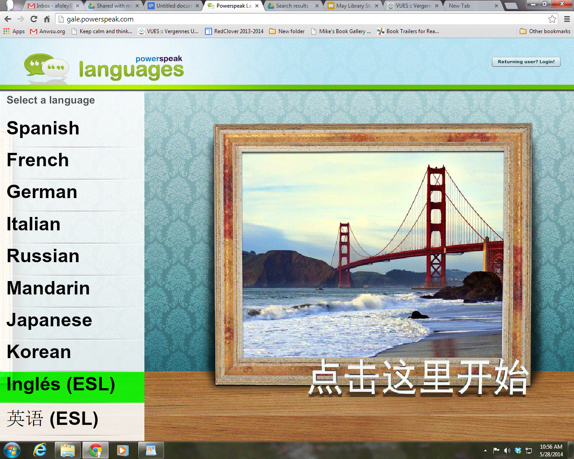Close the Search results tab
This screenshot has width=574, height=459.
pyautogui.click(x=317, y=6)
